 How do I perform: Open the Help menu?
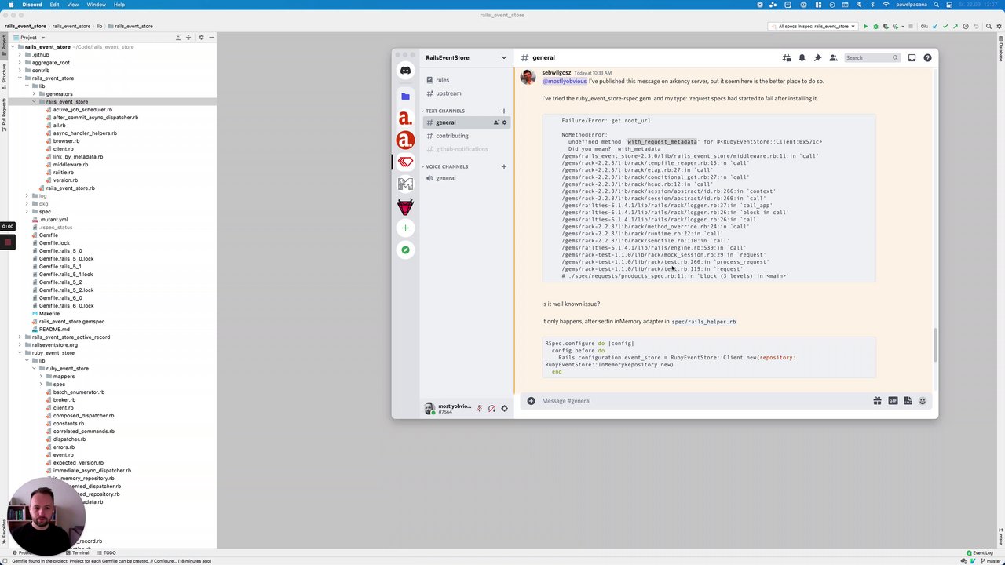(x=119, y=5)
